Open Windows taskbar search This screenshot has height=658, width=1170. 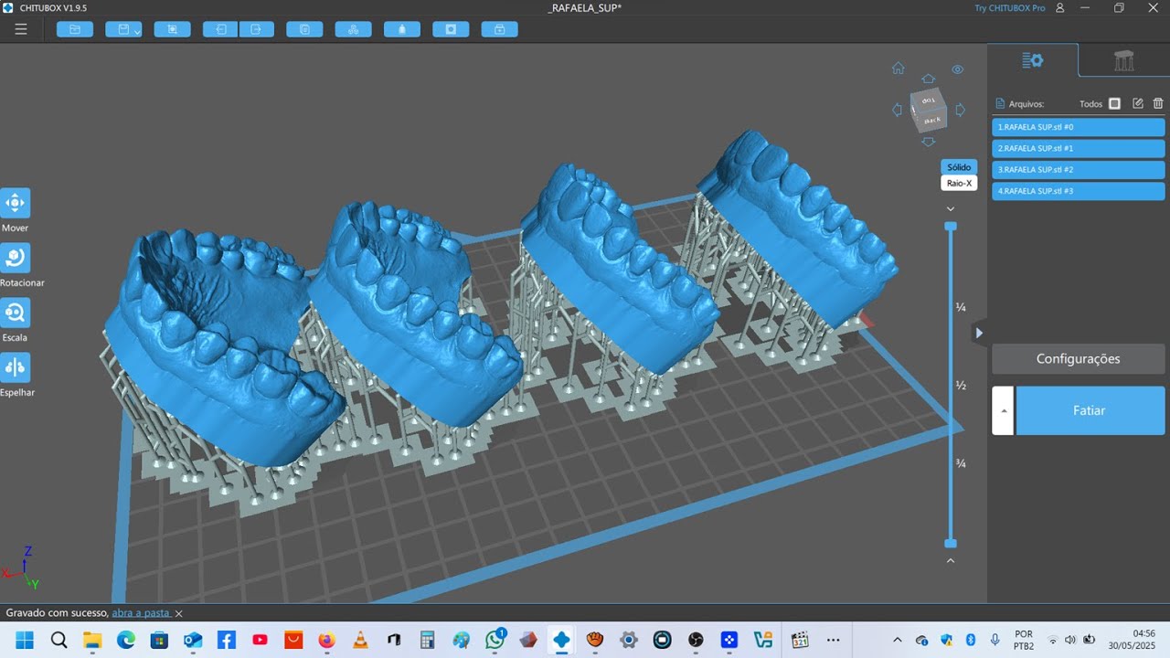[x=58, y=640]
